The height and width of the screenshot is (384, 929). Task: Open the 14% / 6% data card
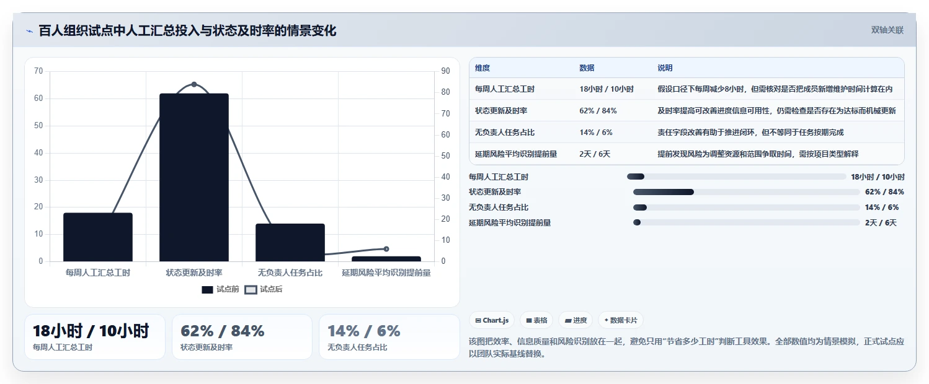pos(389,337)
